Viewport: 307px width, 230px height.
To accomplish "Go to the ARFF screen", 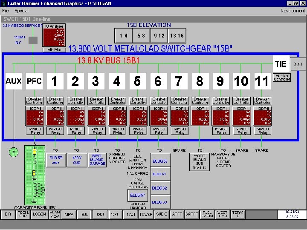I will tap(177, 214).
